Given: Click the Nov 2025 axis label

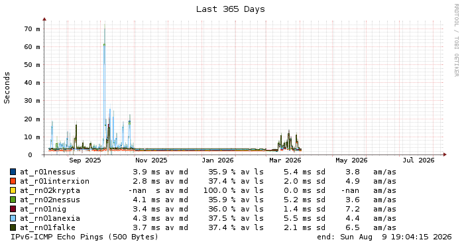Looking at the screenshot, I should pos(151,160).
